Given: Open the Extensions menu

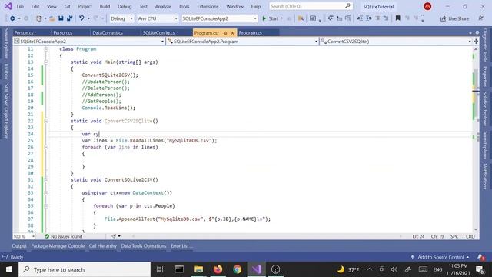Looking at the screenshot, I should [x=208, y=6].
